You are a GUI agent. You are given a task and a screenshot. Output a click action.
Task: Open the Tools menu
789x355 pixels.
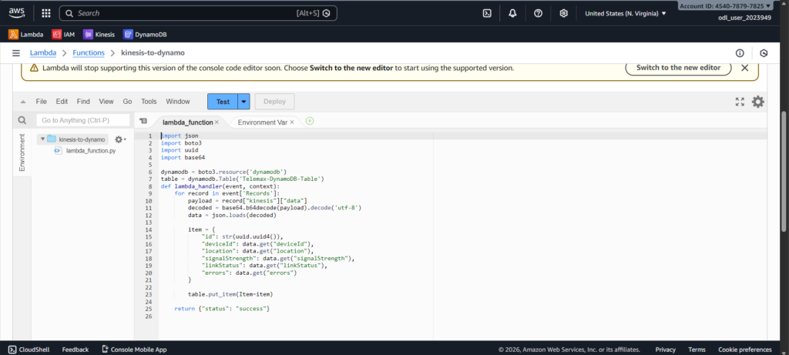pos(149,102)
